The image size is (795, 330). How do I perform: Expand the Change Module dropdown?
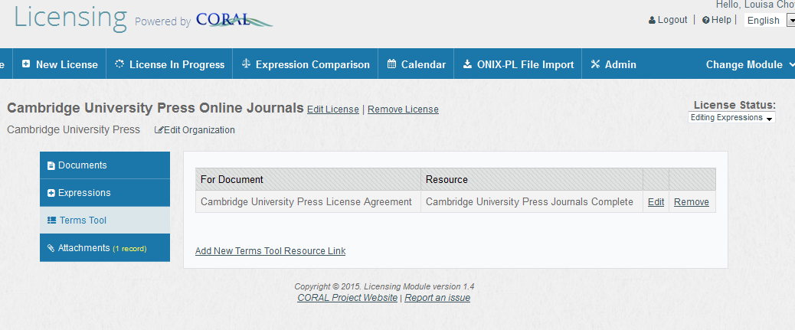tap(749, 64)
